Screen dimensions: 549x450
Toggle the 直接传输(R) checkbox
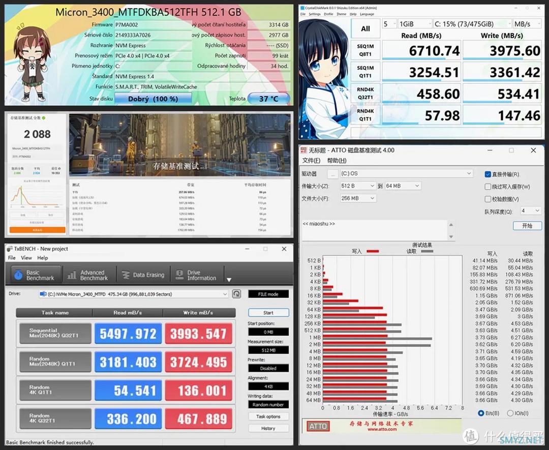[x=487, y=174]
